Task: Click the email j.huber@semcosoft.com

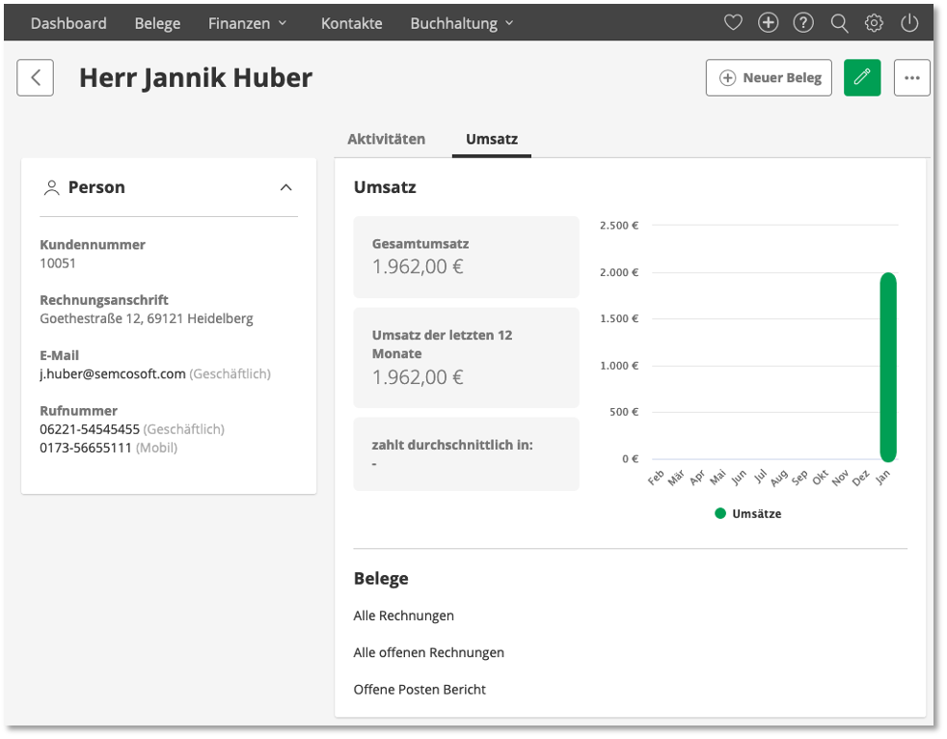Action: coord(112,374)
